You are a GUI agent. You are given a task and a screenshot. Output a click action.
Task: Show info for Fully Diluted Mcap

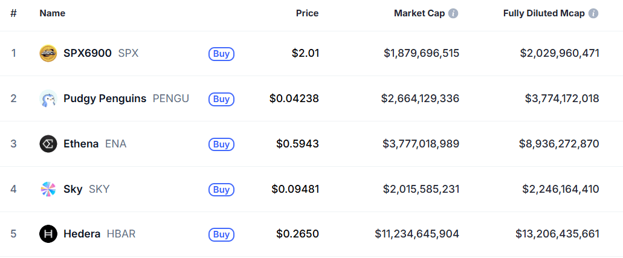(x=593, y=13)
